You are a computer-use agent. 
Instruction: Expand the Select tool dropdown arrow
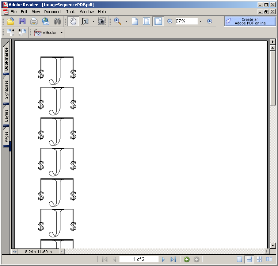tap(94, 21)
